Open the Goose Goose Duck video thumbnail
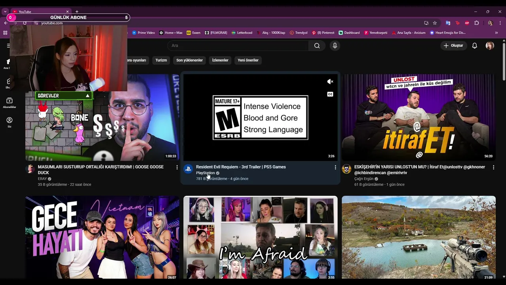 tap(102, 117)
